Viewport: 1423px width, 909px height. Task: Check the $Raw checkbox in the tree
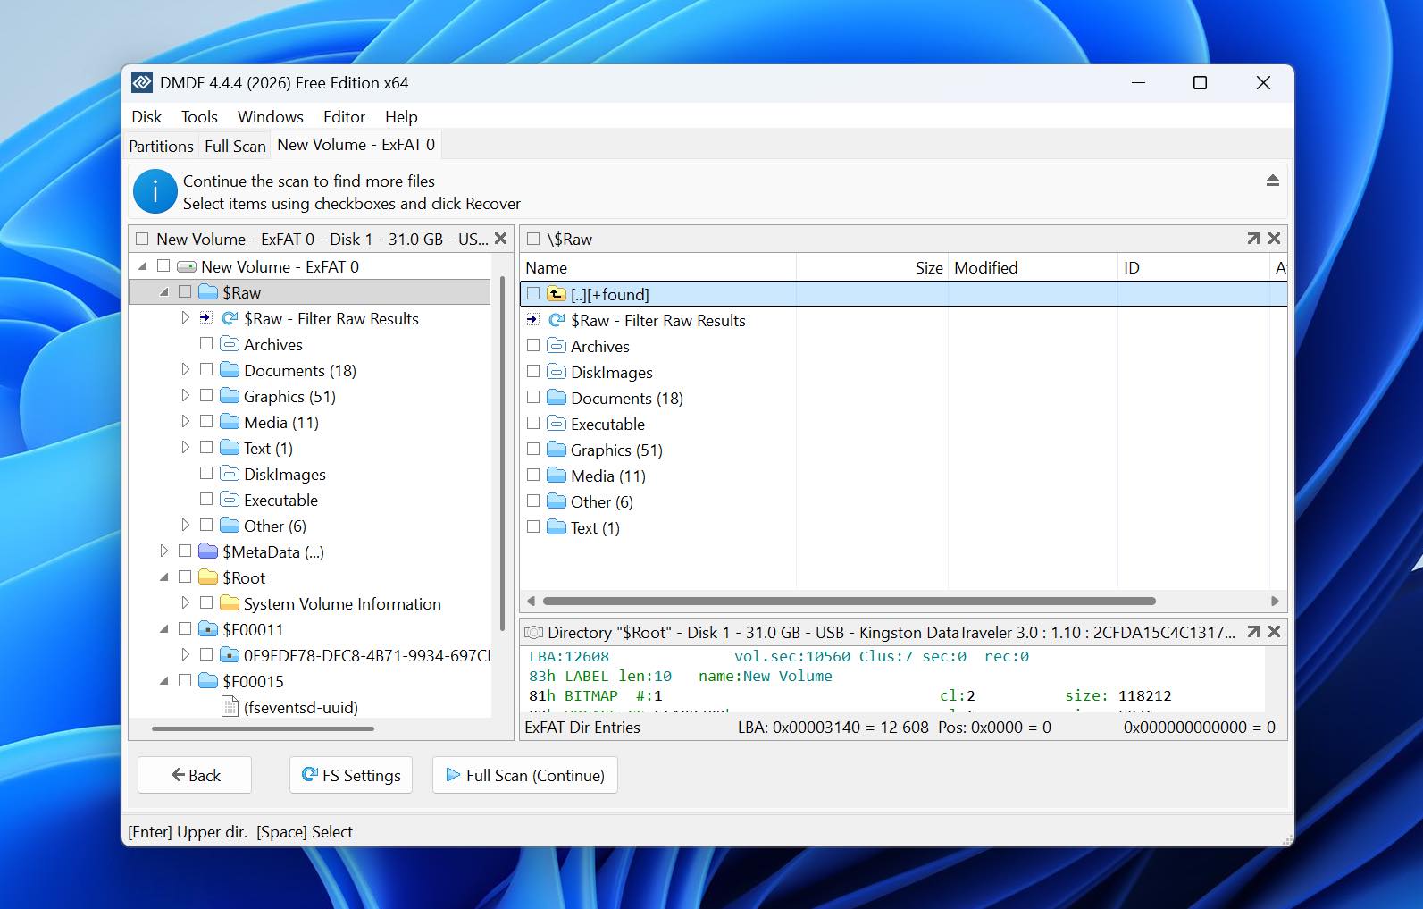click(185, 291)
